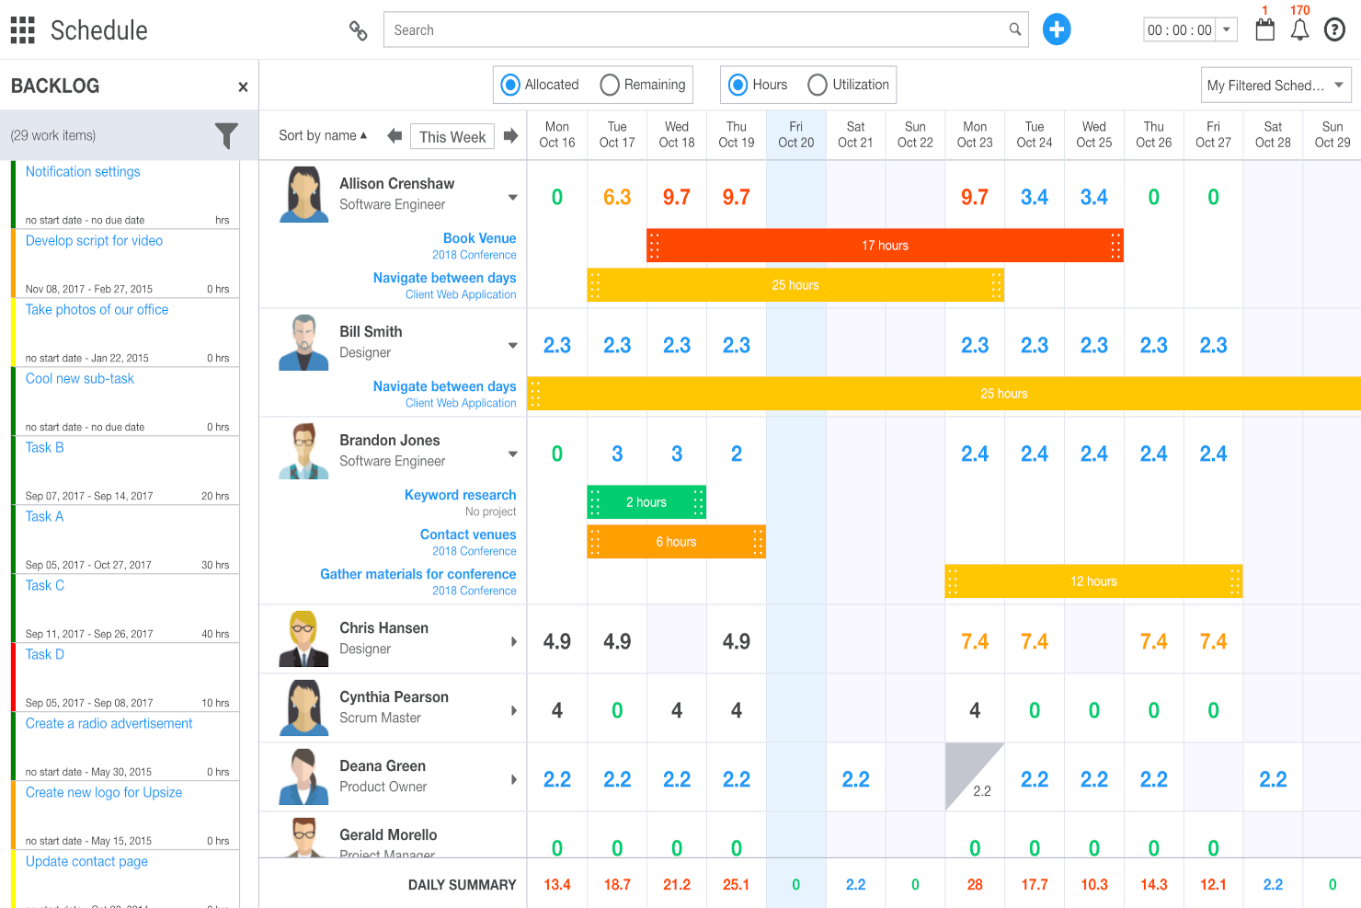The image size is (1361, 908).
Task: Click Deana Green's avatar
Action: click(304, 776)
